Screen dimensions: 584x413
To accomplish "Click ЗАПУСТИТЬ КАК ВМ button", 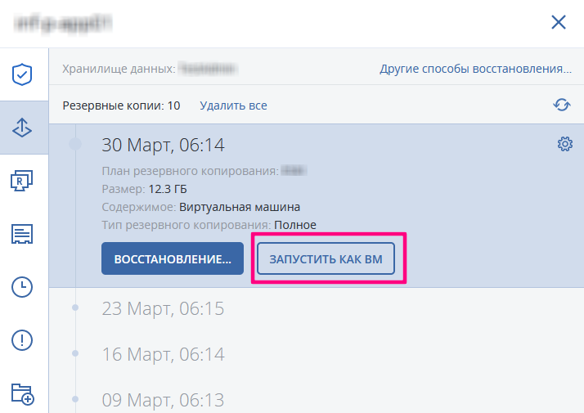I will point(326,258).
